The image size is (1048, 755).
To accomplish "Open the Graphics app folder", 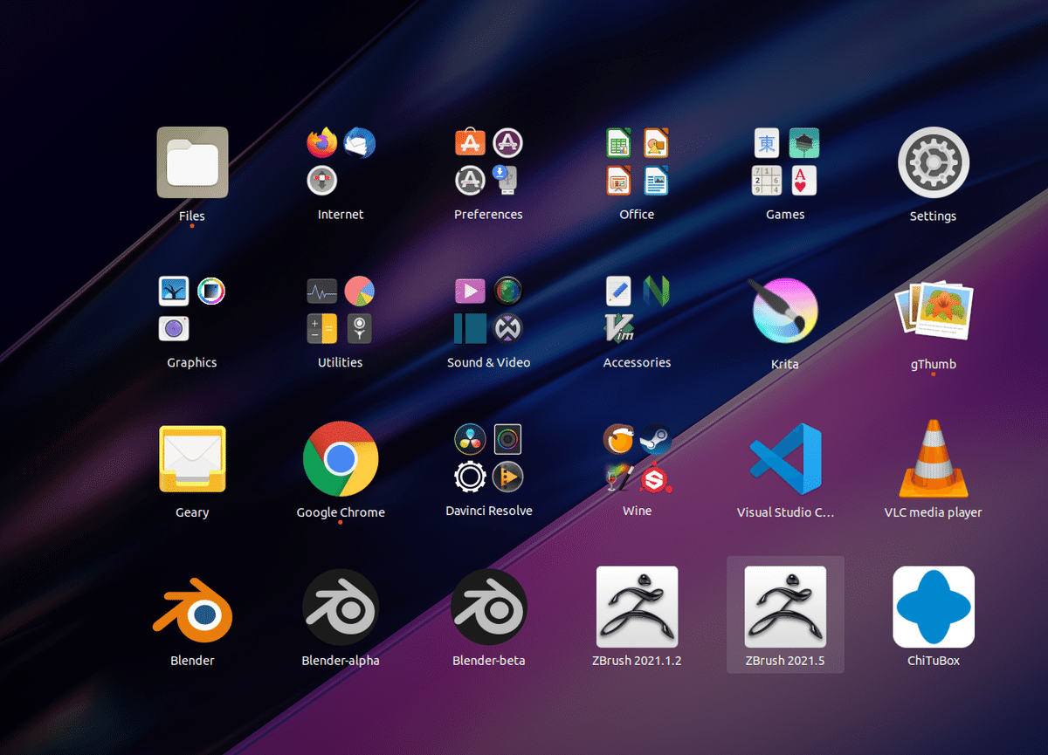I will 192,310.
